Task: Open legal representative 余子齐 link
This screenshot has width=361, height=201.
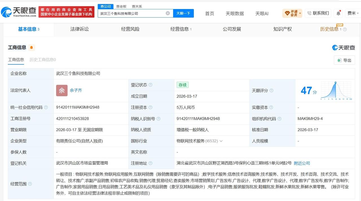Action: (76, 90)
